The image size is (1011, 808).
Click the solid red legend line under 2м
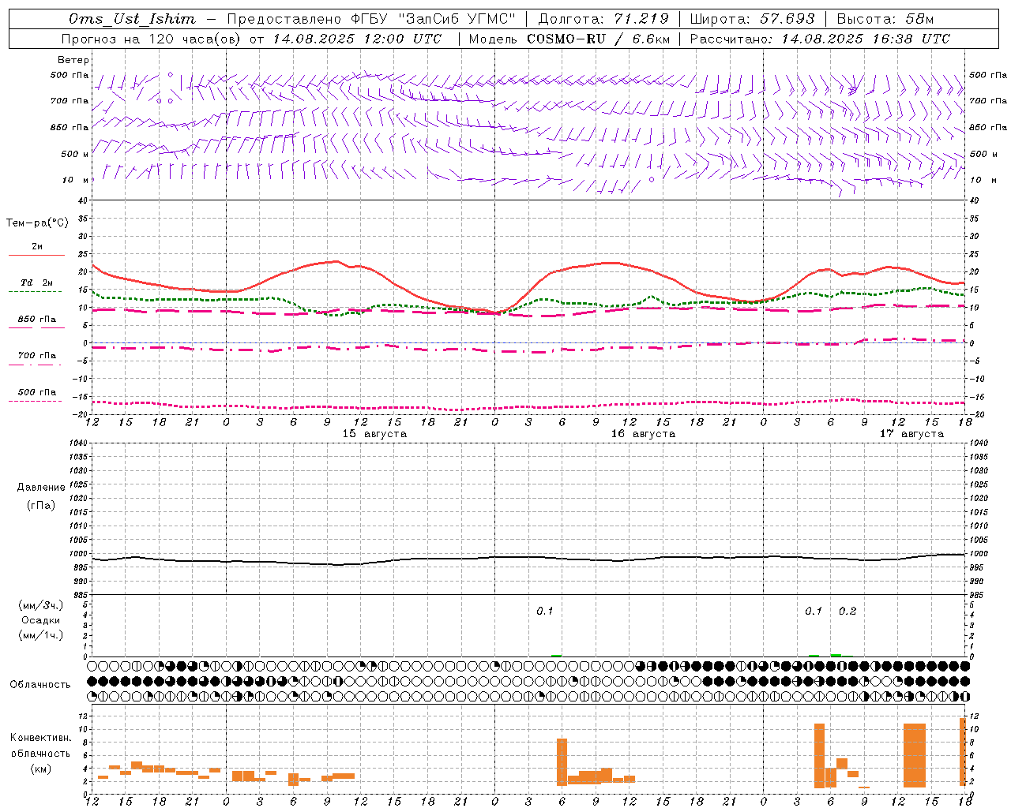[36, 255]
